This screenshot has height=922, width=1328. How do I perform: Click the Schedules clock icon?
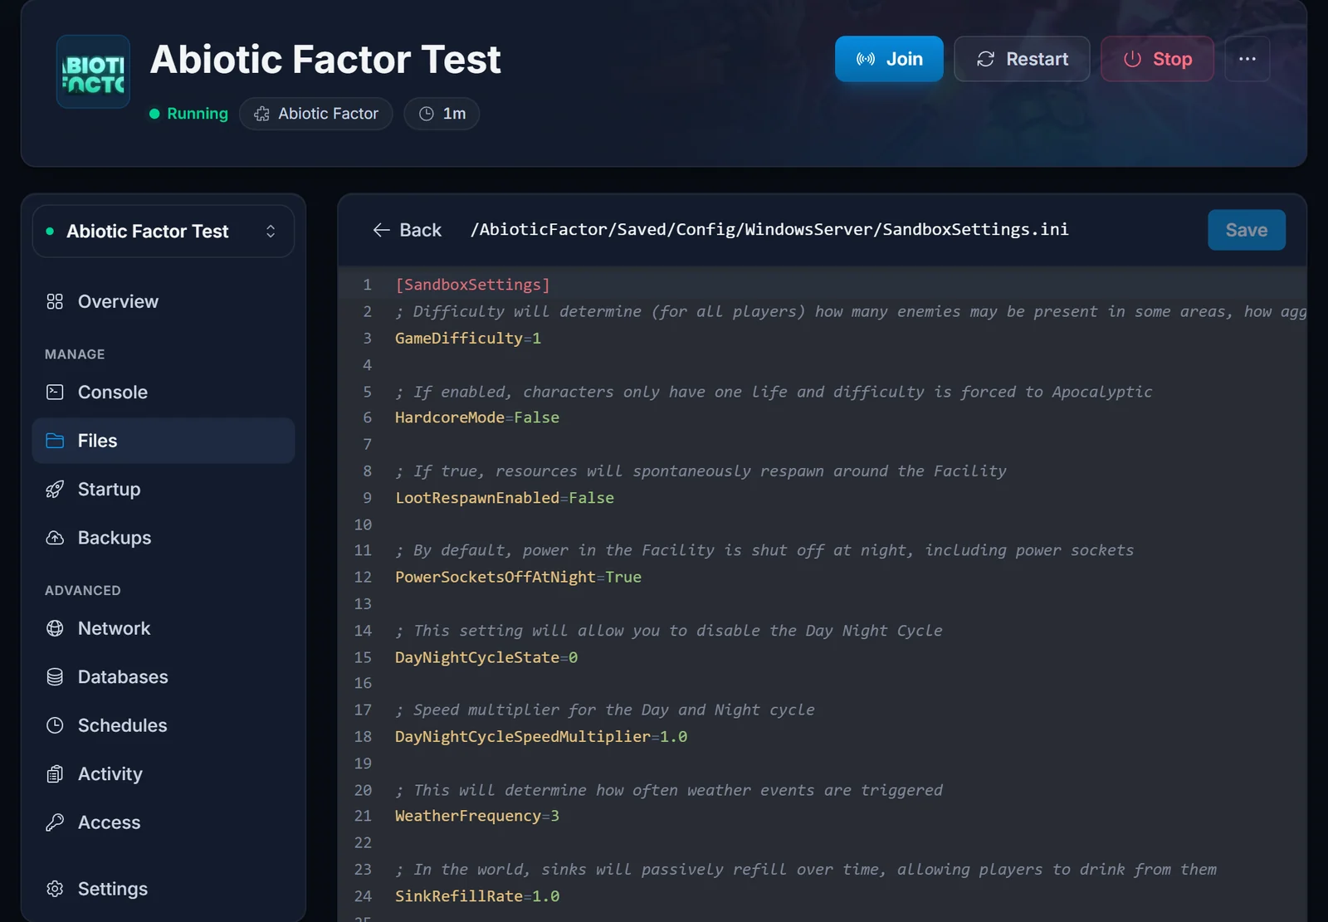point(55,725)
